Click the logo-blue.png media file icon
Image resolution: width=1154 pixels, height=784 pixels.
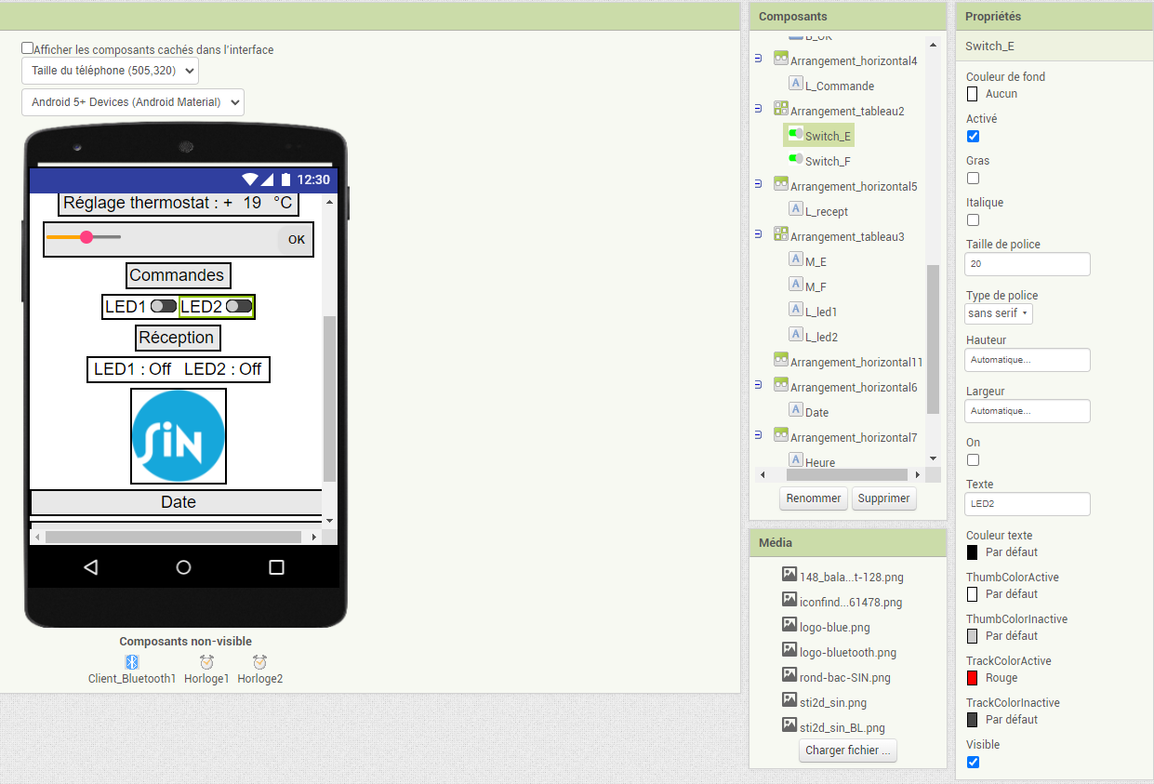(x=789, y=626)
